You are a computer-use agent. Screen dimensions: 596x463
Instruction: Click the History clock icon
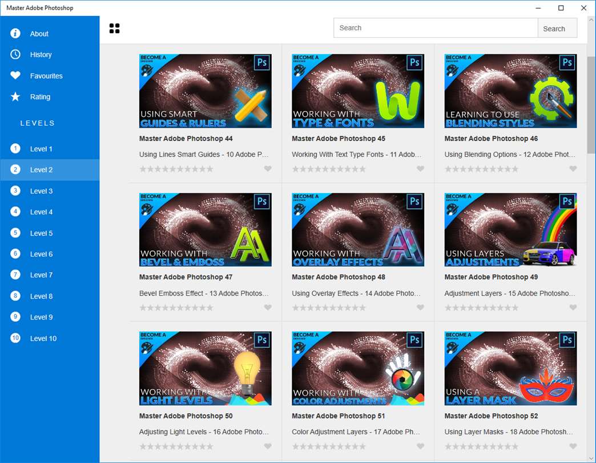coord(15,54)
